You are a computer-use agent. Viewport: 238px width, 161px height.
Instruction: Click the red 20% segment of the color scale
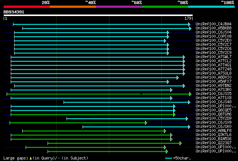[27, 7]
